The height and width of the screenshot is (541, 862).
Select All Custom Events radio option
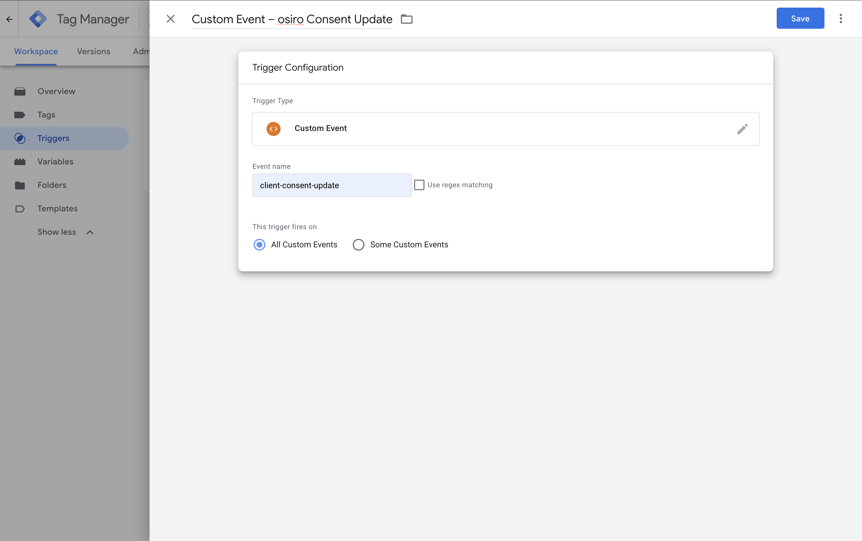tap(259, 245)
